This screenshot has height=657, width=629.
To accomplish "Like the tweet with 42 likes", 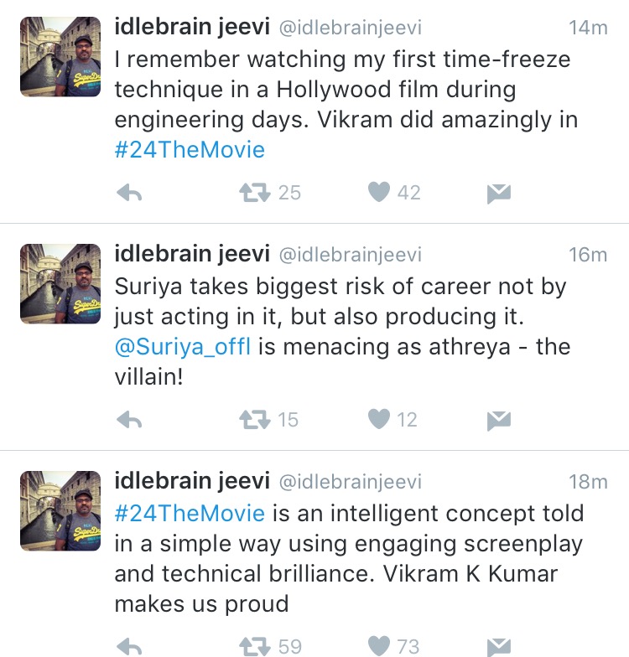I will point(380,193).
